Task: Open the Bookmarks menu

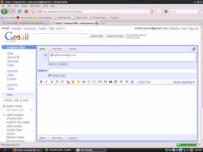Action: (35, 6)
